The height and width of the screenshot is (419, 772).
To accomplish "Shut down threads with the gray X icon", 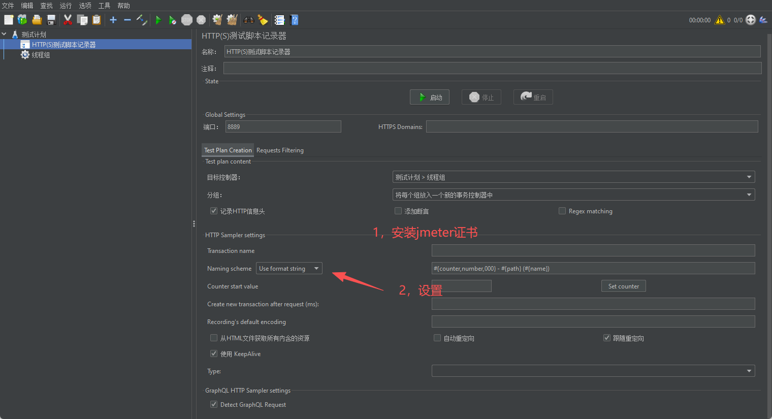I will click(x=201, y=20).
